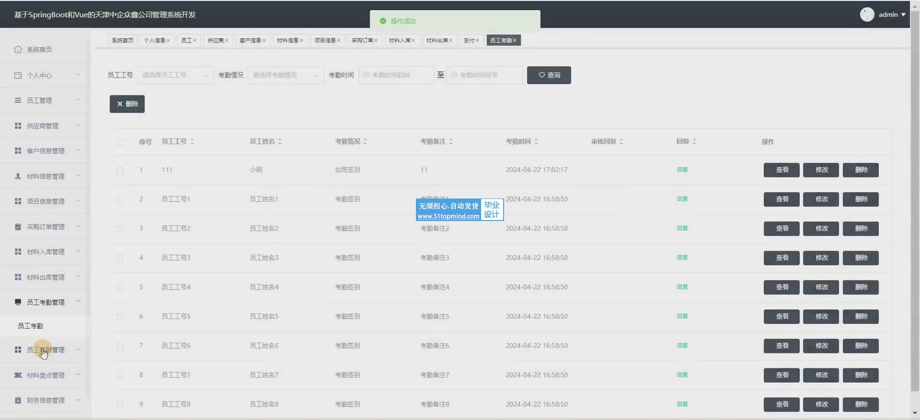
Task: Toggle the select-all header checkbox
Action: click(x=120, y=142)
